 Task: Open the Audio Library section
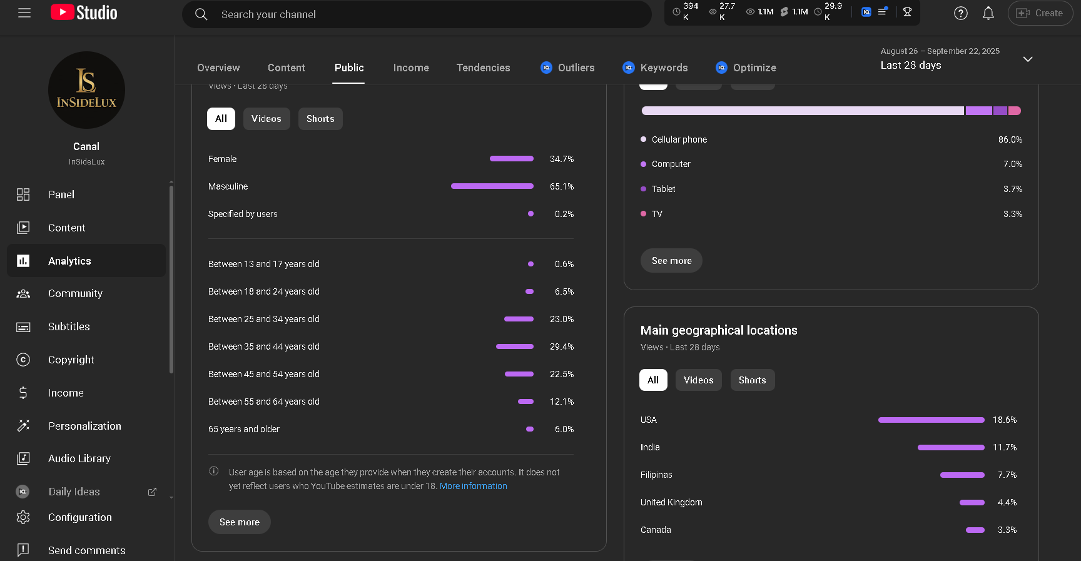coord(79,458)
